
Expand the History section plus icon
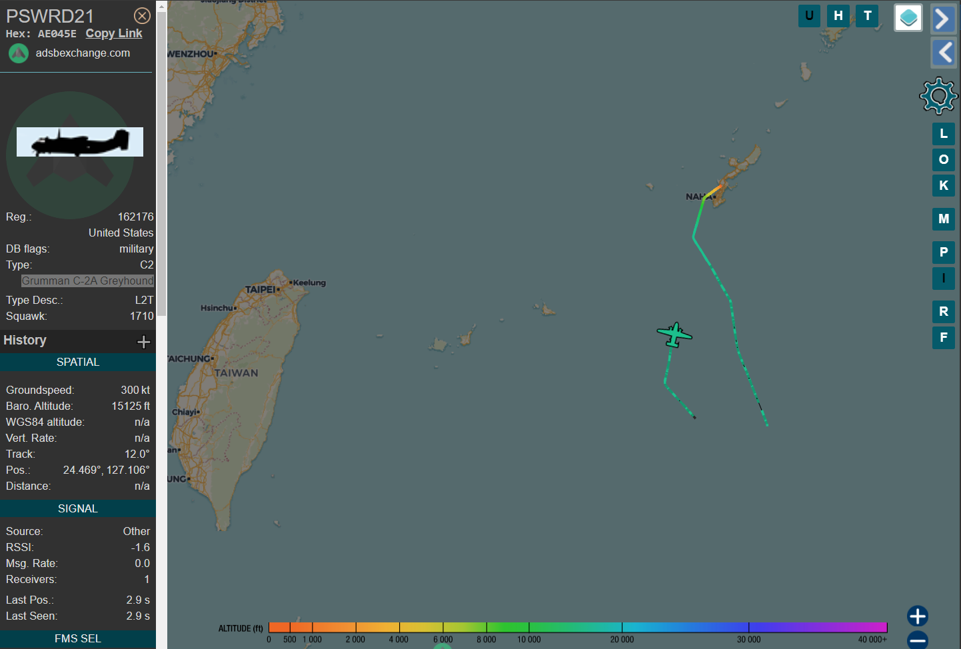(143, 342)
